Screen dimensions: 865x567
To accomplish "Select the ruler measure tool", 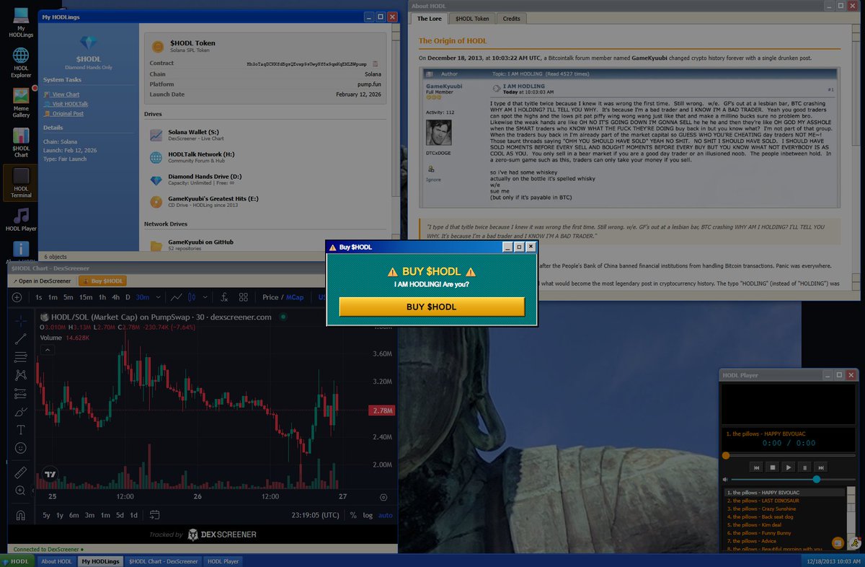I will point(20,472).
